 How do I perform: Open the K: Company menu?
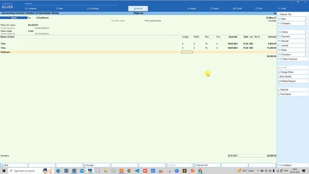pos(31,9)
